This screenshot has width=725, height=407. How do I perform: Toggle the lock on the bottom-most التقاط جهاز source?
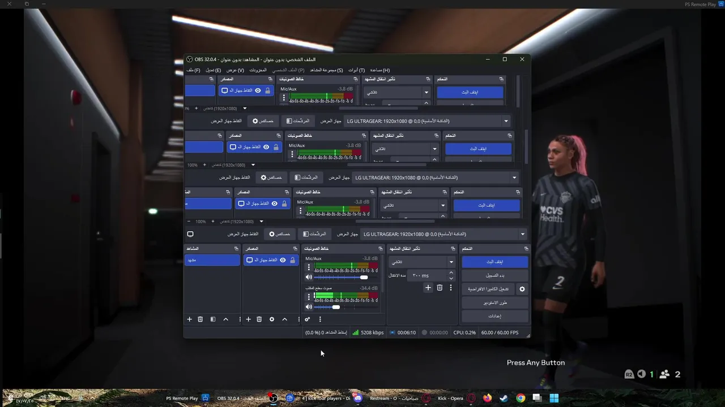pos(293,260)
